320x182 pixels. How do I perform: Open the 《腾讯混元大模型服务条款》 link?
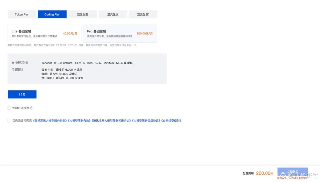[x=50, y=121]
